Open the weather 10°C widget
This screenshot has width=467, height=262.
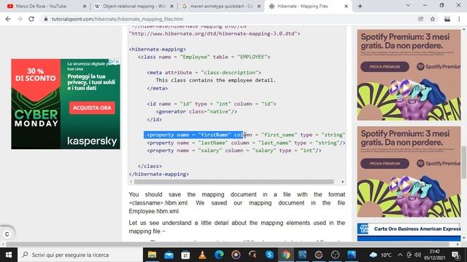tap(380, 255)
